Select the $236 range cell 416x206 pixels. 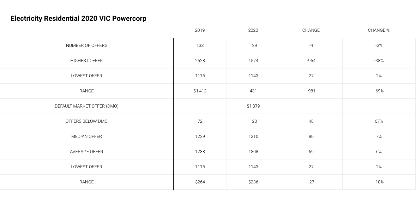[253, 182]
